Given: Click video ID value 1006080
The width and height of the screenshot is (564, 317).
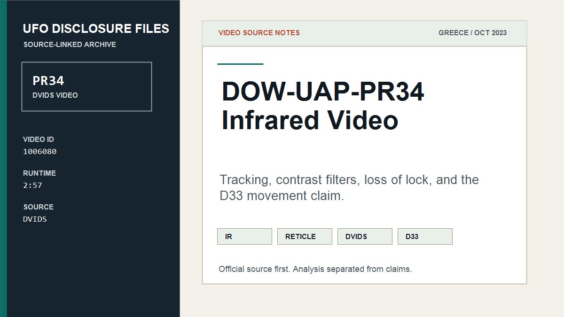Looking at the screenshot, I should tap(40, 152).
